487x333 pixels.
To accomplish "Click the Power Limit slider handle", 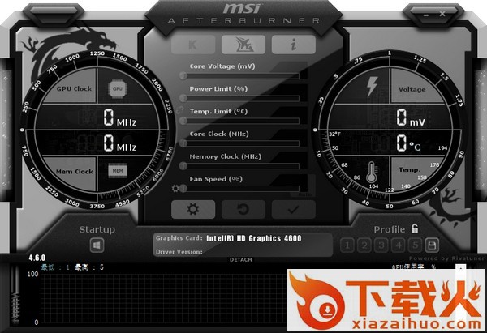I will 183,98.
